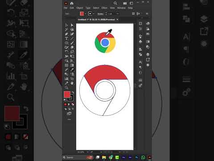The width and height of the screenshot is (214, 161).
Task: Expand stroke weight value dropdown
Action: pyautogui.click(x=118, y=14)
